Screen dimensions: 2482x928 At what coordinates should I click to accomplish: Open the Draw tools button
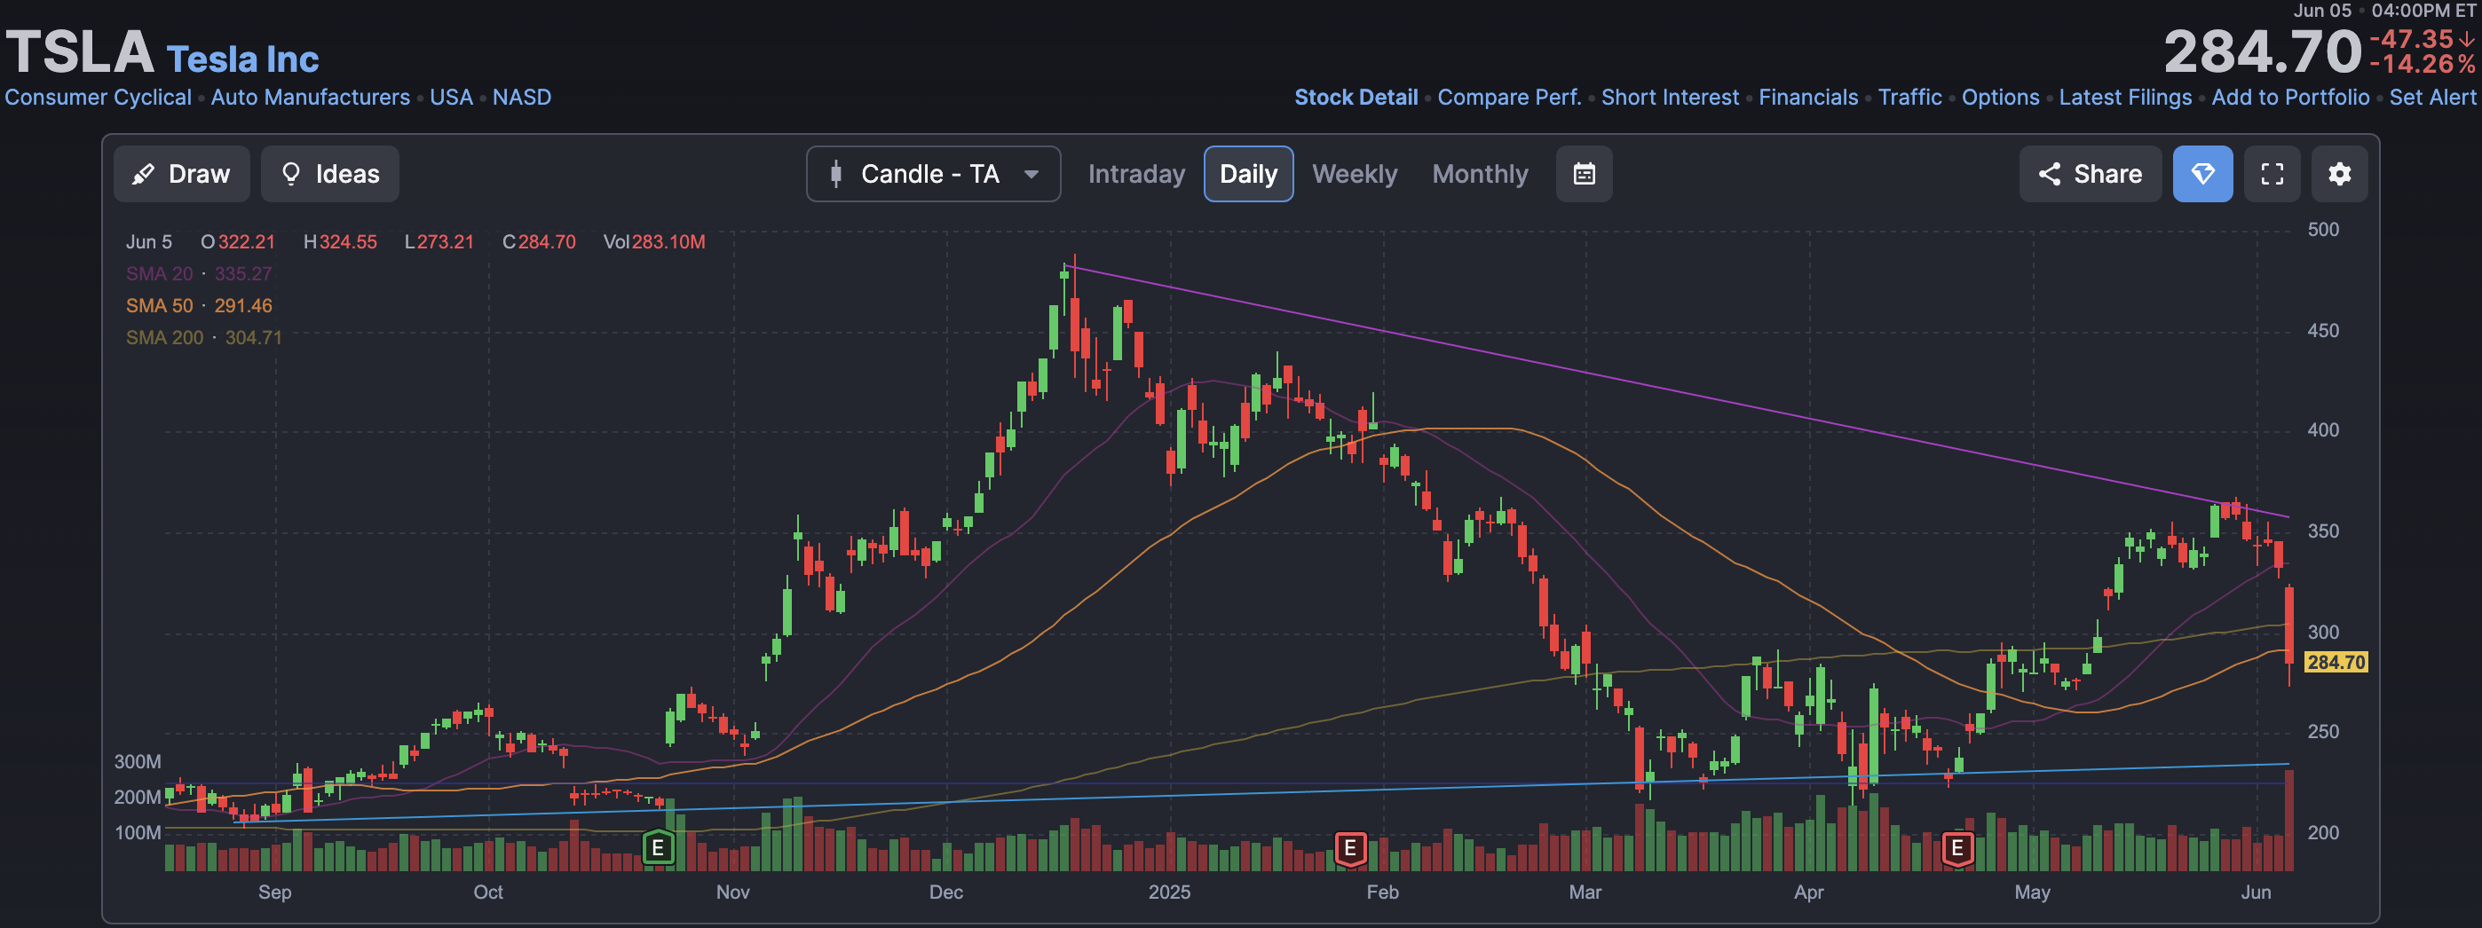click(181, 174)
